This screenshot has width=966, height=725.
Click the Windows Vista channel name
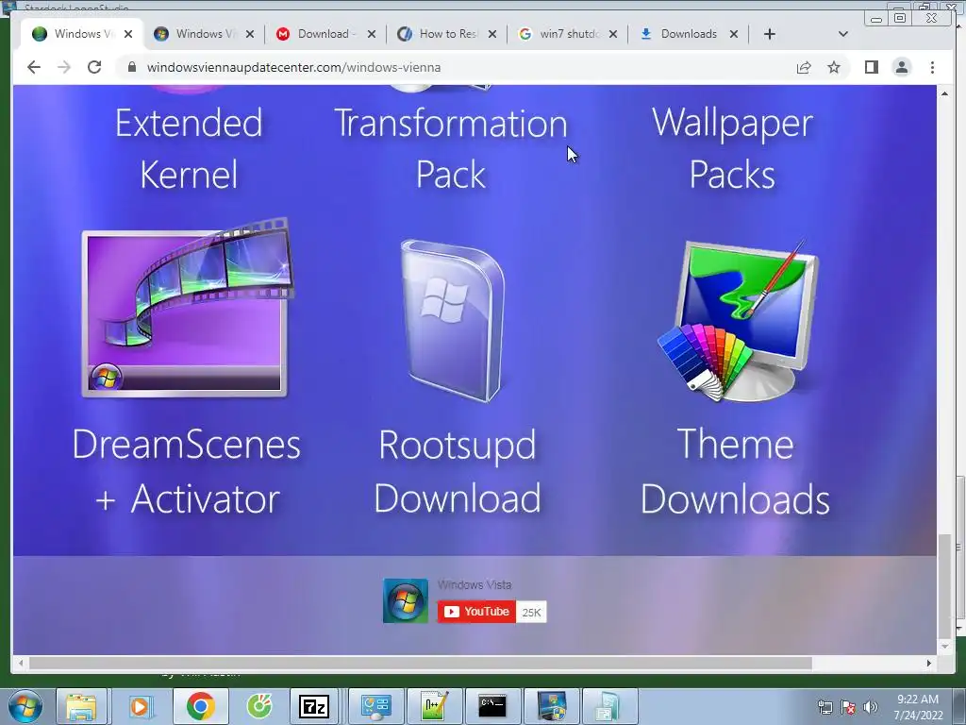point(475,584)
